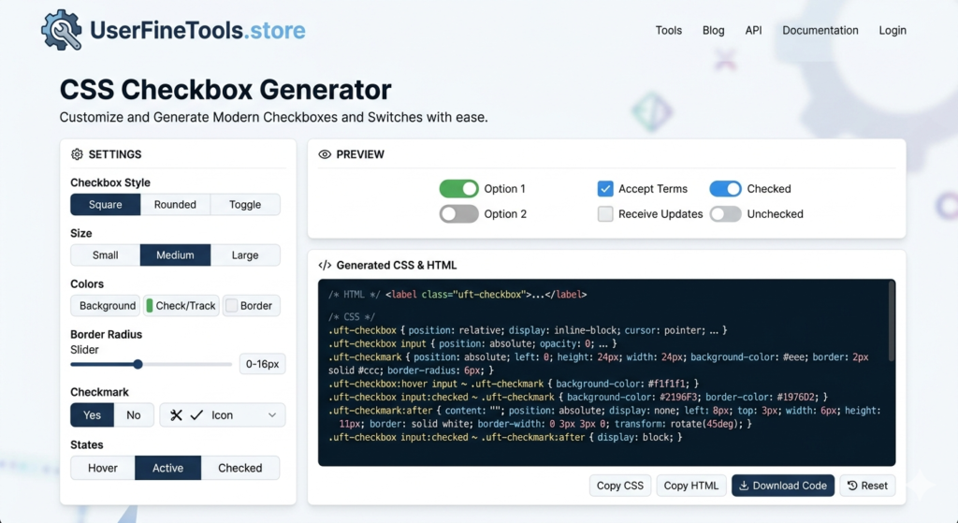Click the X cross icon in Checkmark selector
The height and width of the screenshot is (523, 958).
pyautogui.click(x=176, y=415)
